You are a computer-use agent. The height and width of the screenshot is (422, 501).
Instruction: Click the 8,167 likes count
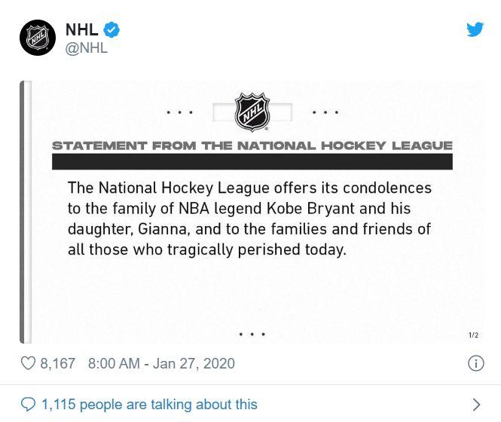[x=58, y=363]
